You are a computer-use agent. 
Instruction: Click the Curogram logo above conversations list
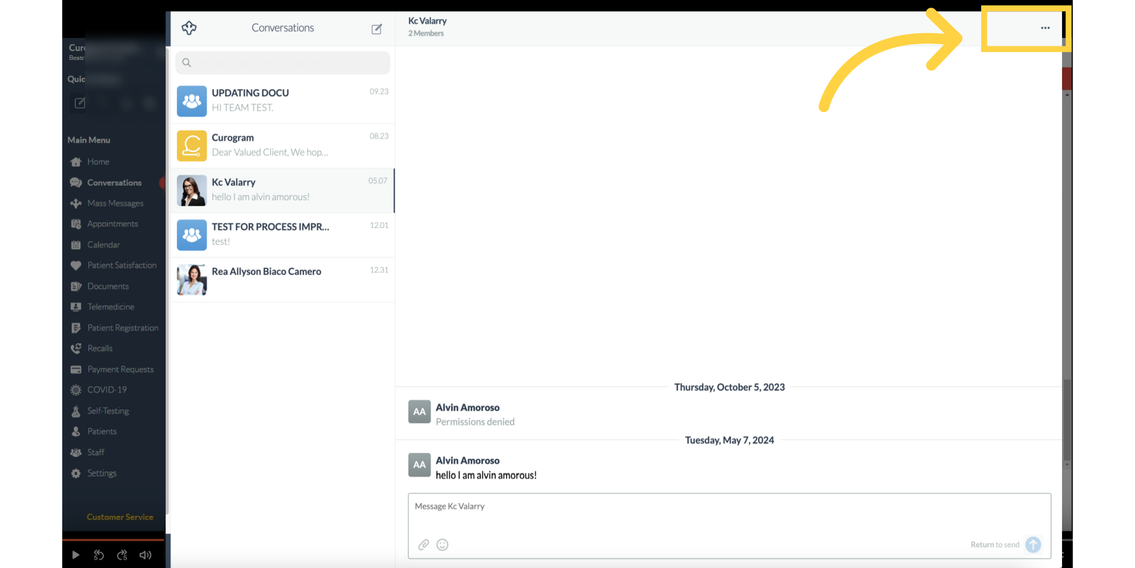tap(189, 28)
